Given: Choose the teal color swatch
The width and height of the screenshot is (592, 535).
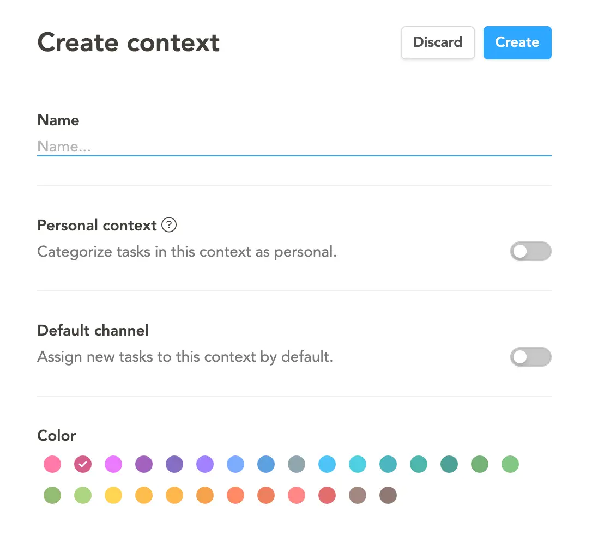Looking at the screenshot, I should (388, 464).
